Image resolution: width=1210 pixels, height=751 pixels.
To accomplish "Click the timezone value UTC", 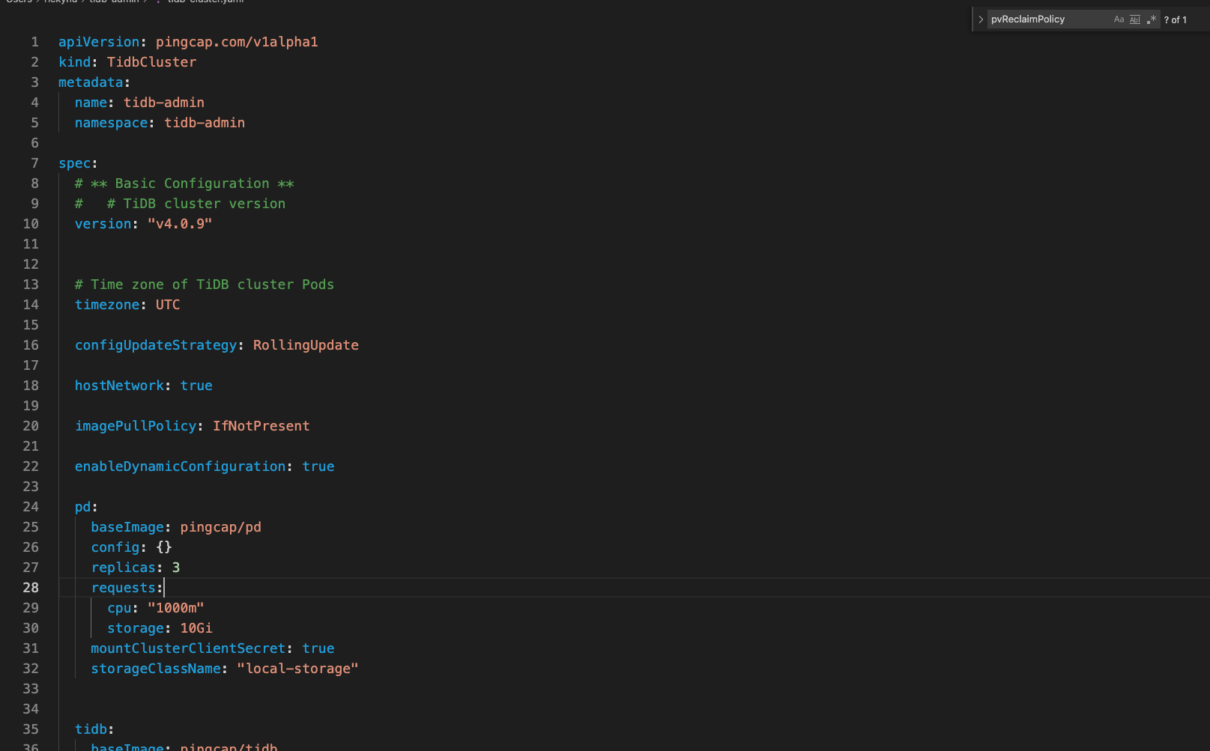I will coord(168,305).
